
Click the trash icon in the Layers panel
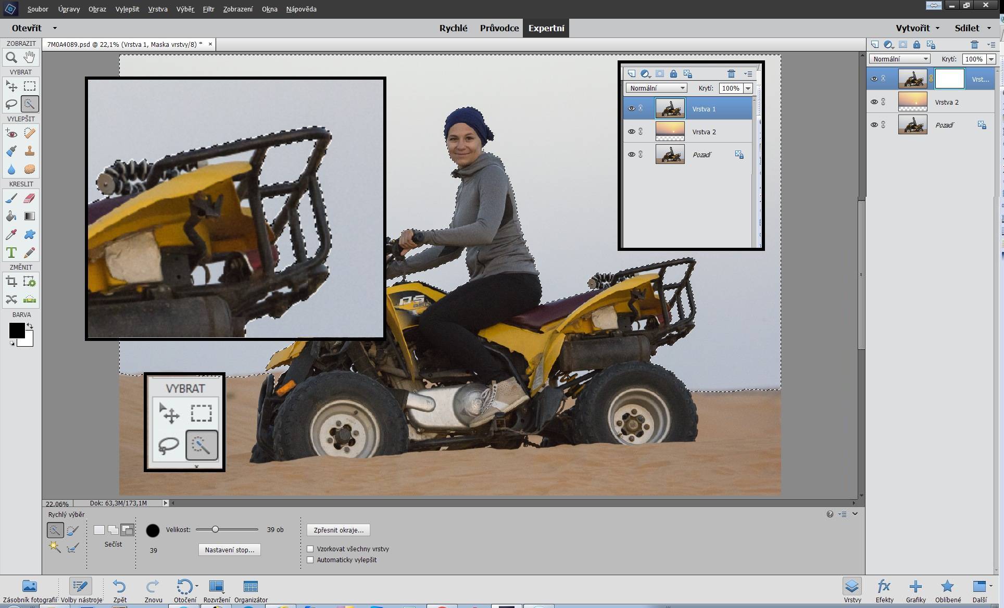pos(974,45)
